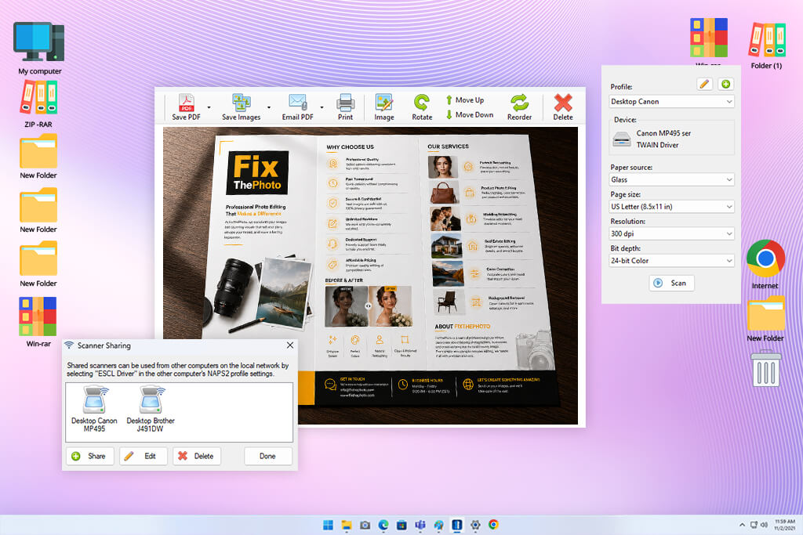Viewport: 803px width, 535px height.
Task: Click the Scan button
Action: tap(671, 283)
